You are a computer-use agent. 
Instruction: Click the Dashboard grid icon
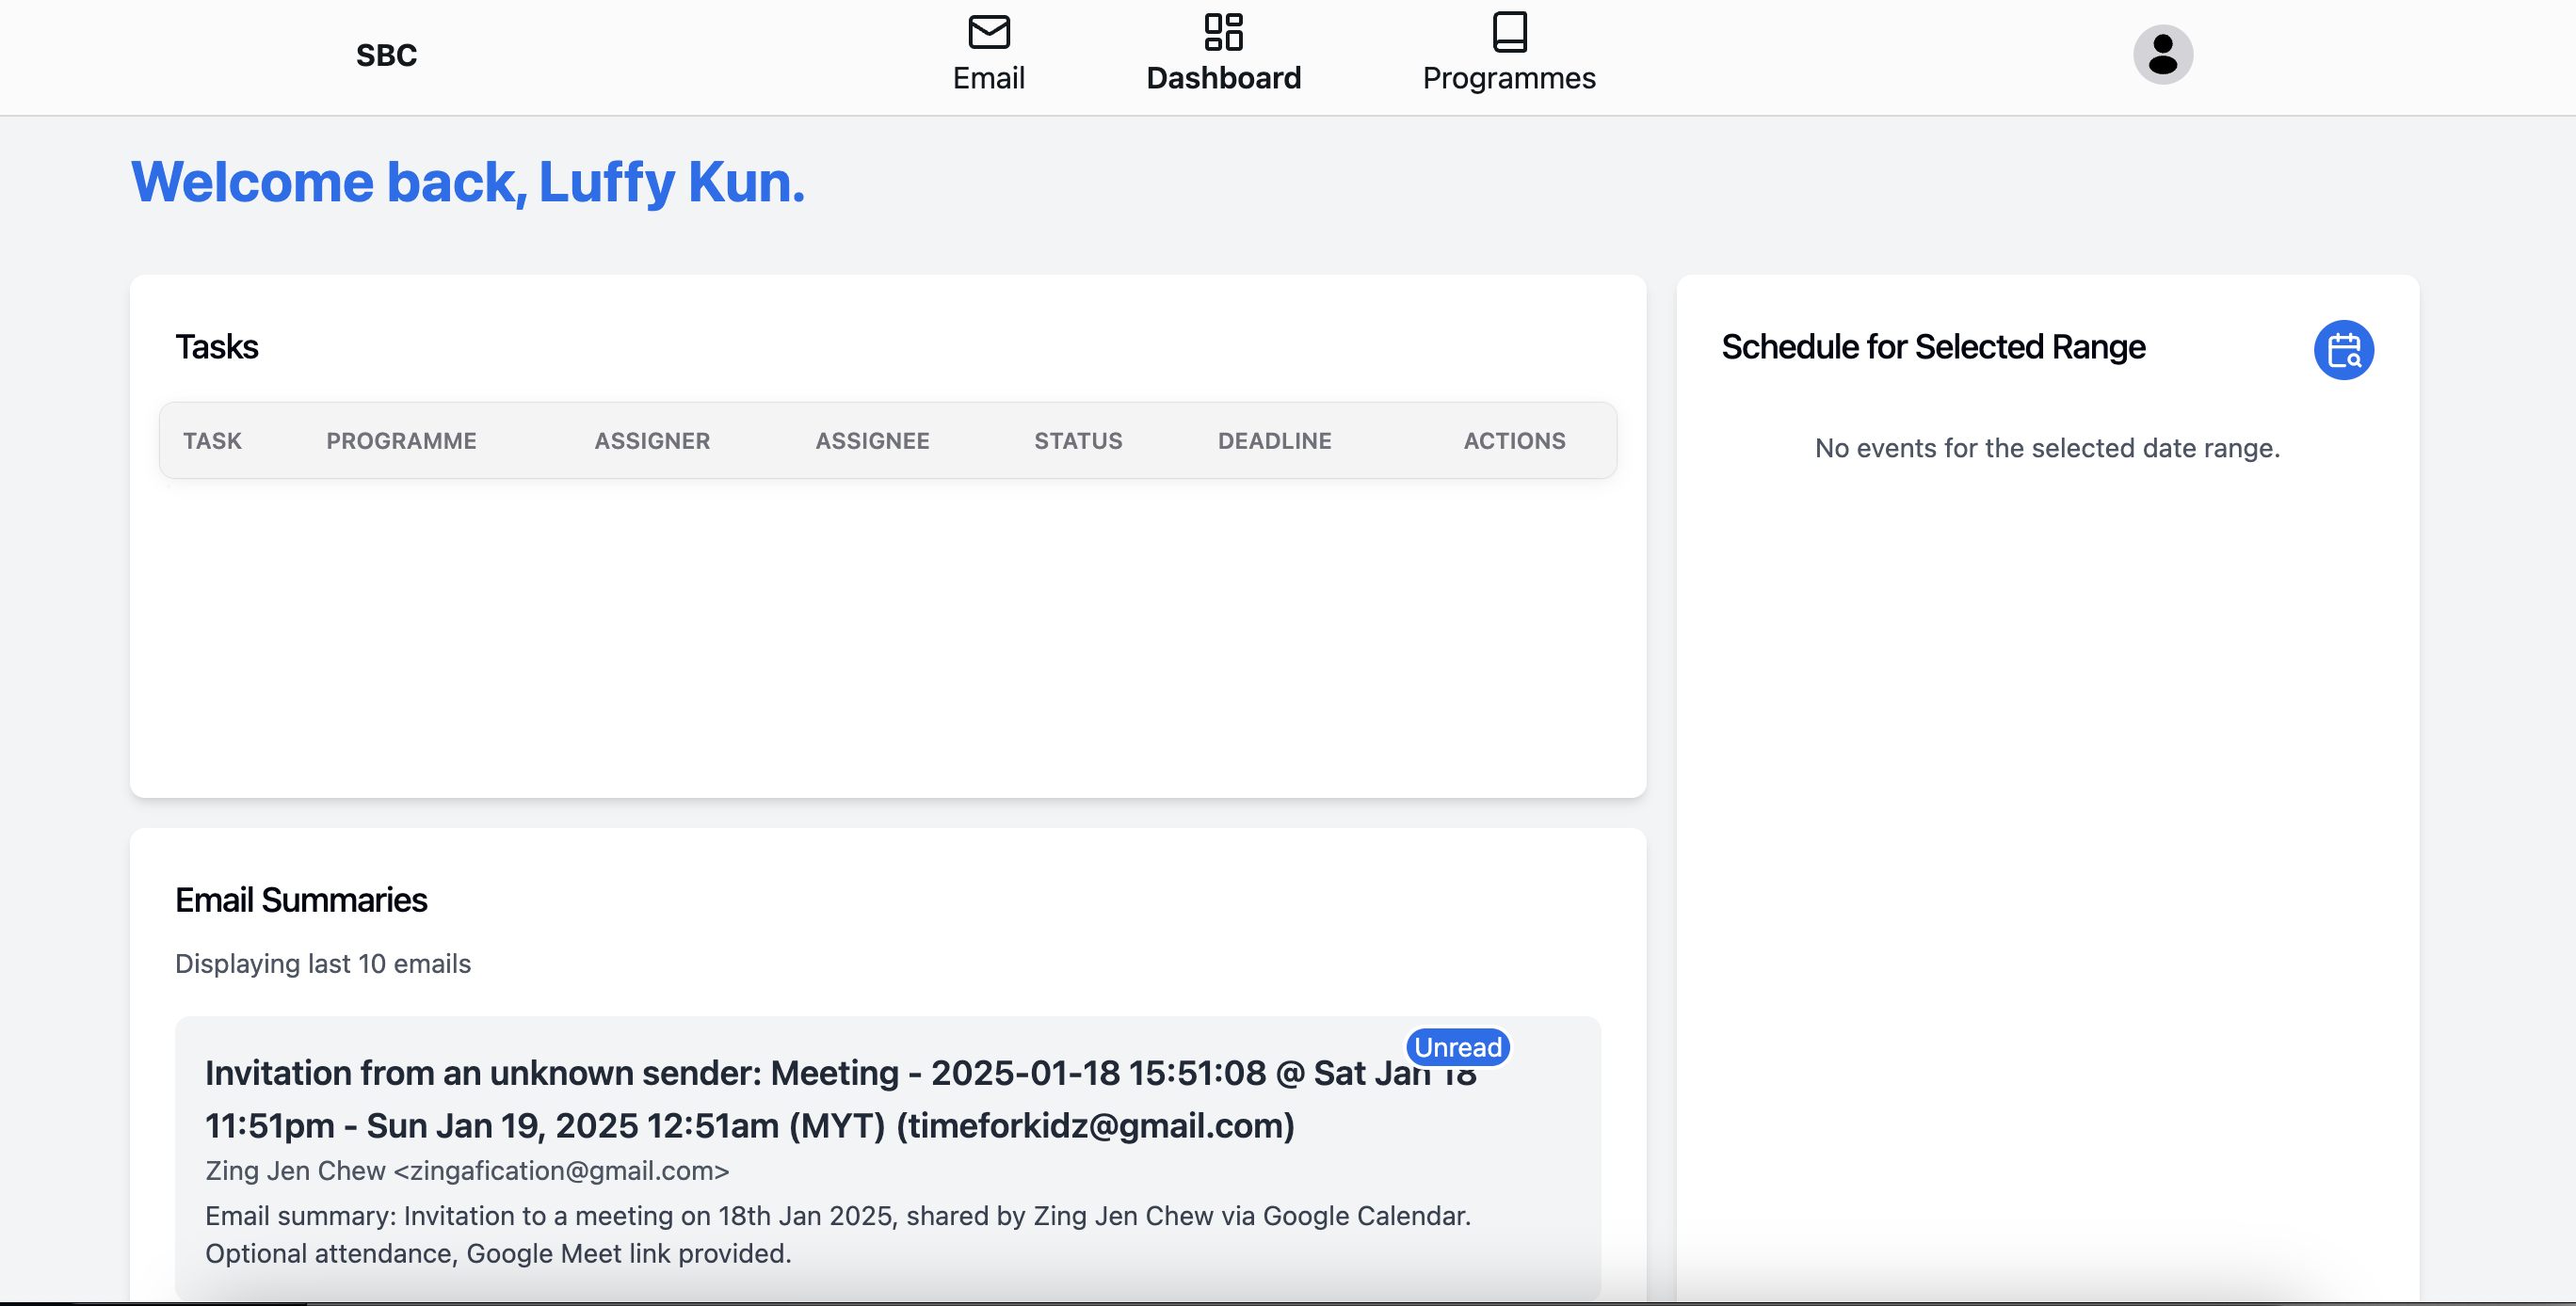click(1223, 32)
